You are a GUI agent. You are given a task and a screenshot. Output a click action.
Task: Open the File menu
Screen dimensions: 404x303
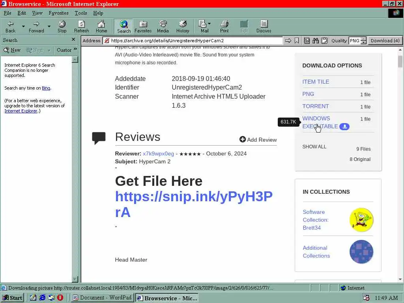[7, 13]
